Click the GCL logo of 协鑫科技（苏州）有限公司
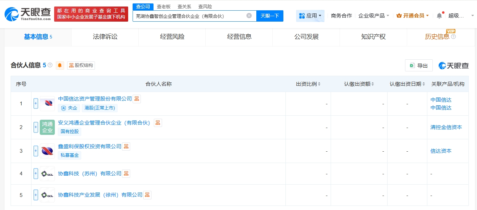Image resolution: width=477 pixels, height=210 pixels. (47, 174)
